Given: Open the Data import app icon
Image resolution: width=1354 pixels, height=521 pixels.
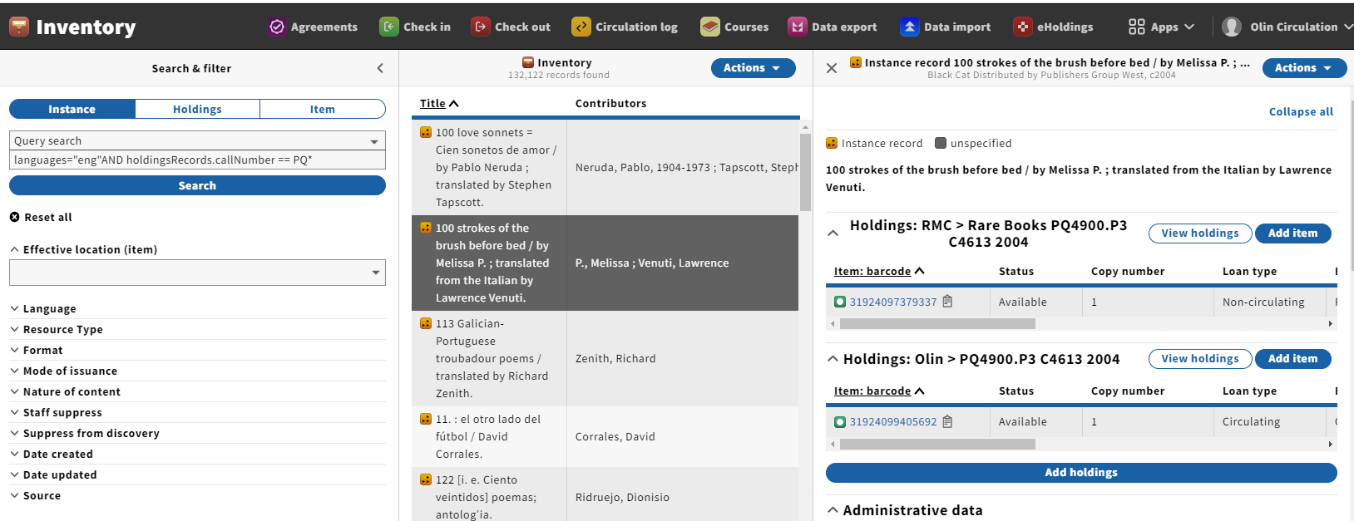Looking at the screenshot, I should pyautogui.click(x=909, y=27).
